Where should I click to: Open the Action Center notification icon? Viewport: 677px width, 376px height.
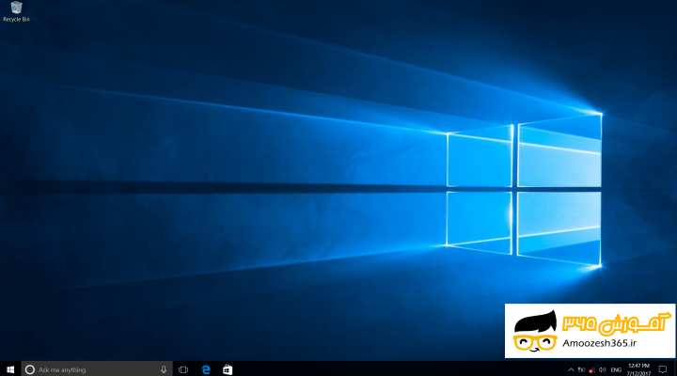coord(663,369)
